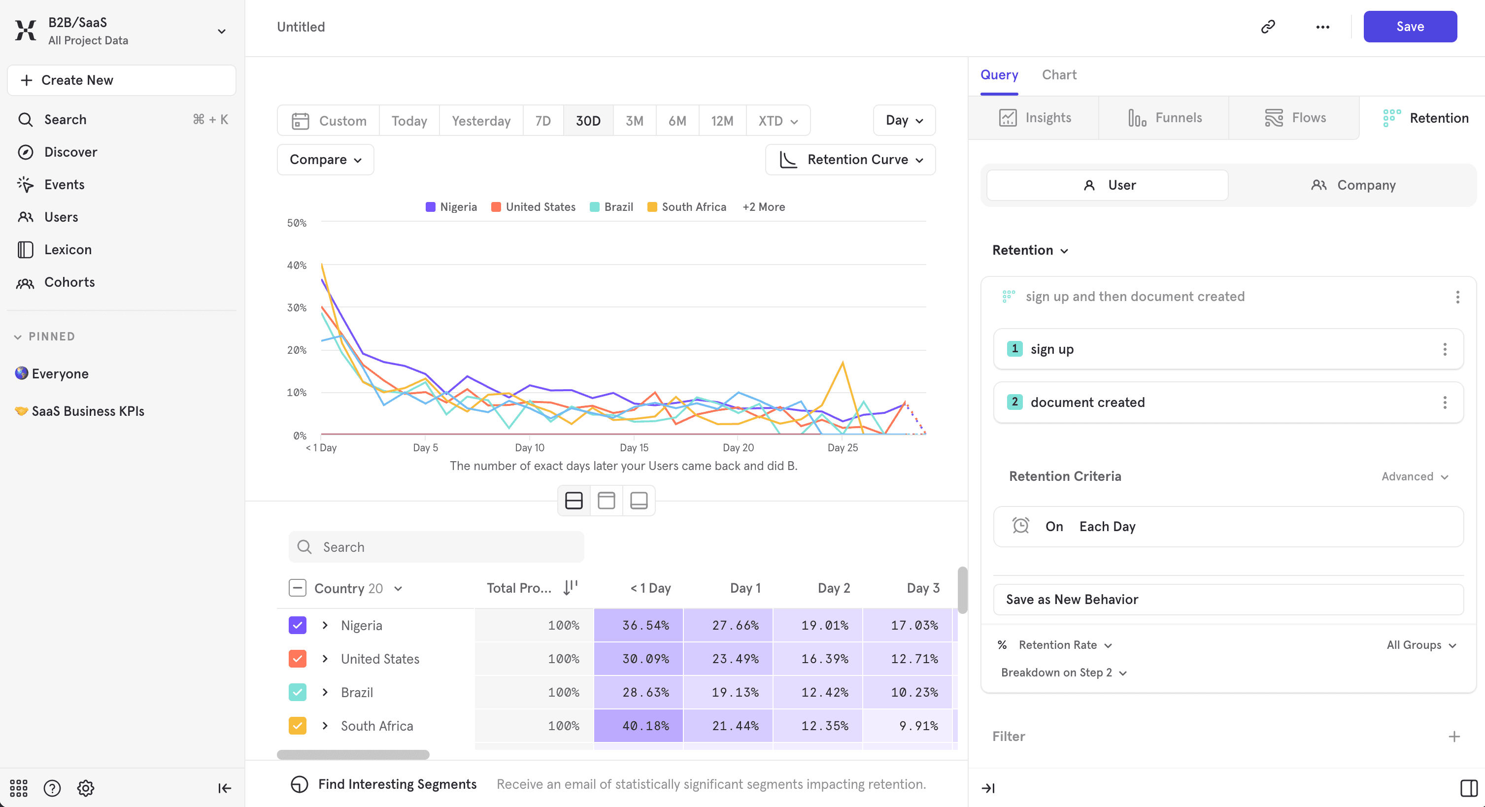Uncheck the Brazil checkbox
Screen dimensions: 1485x807
298,692
